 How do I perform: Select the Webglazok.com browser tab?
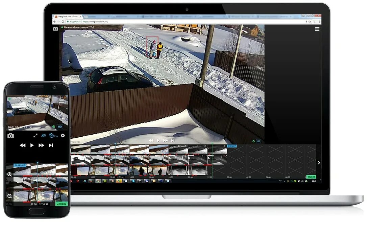point(68,17)
